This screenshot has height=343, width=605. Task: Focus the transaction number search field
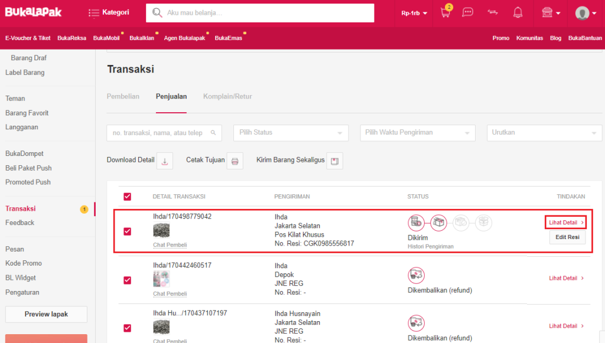tap(164, 133)
